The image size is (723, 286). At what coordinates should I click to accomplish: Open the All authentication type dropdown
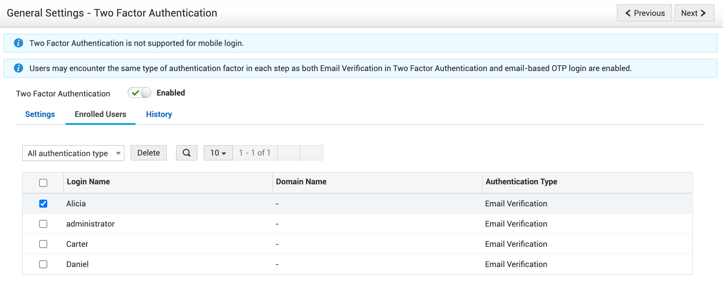[73, 153]
